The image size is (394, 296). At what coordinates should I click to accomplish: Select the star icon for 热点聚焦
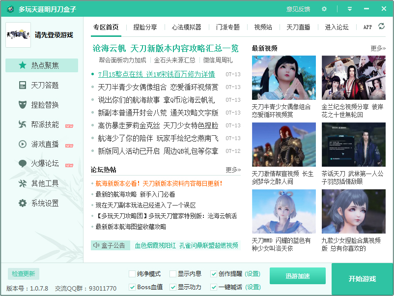(23, 65)
